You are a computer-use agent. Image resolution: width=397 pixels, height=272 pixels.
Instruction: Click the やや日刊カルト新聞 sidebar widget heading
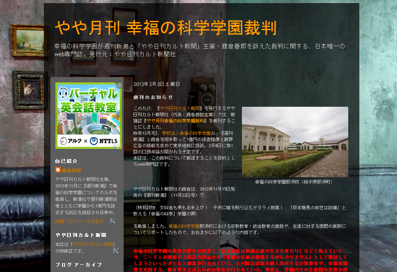click(81, 235)
